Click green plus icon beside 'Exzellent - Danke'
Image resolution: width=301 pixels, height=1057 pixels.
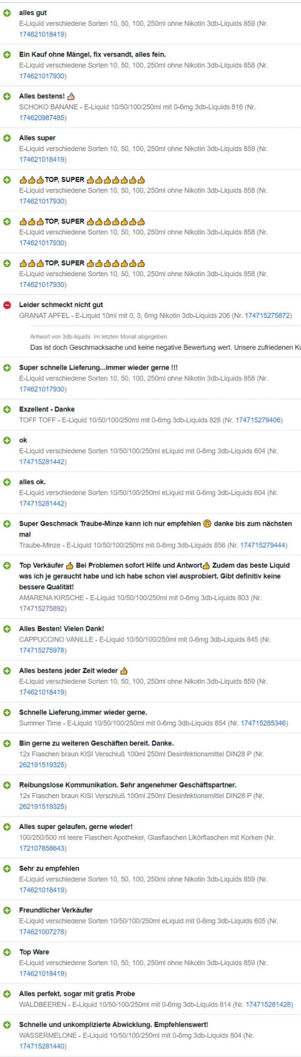[x=7, y=410]
